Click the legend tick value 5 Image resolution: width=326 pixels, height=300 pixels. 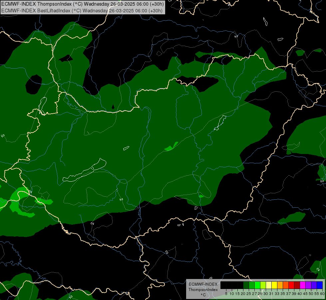pos(226,294)
